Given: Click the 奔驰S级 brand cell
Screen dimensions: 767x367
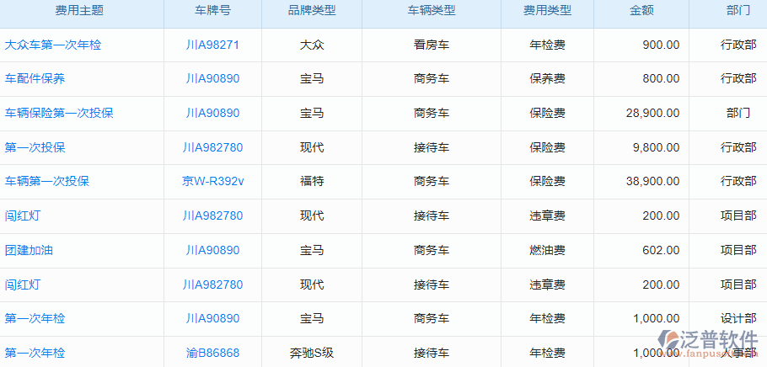Looking at the screenshot, I should (311, 353).
